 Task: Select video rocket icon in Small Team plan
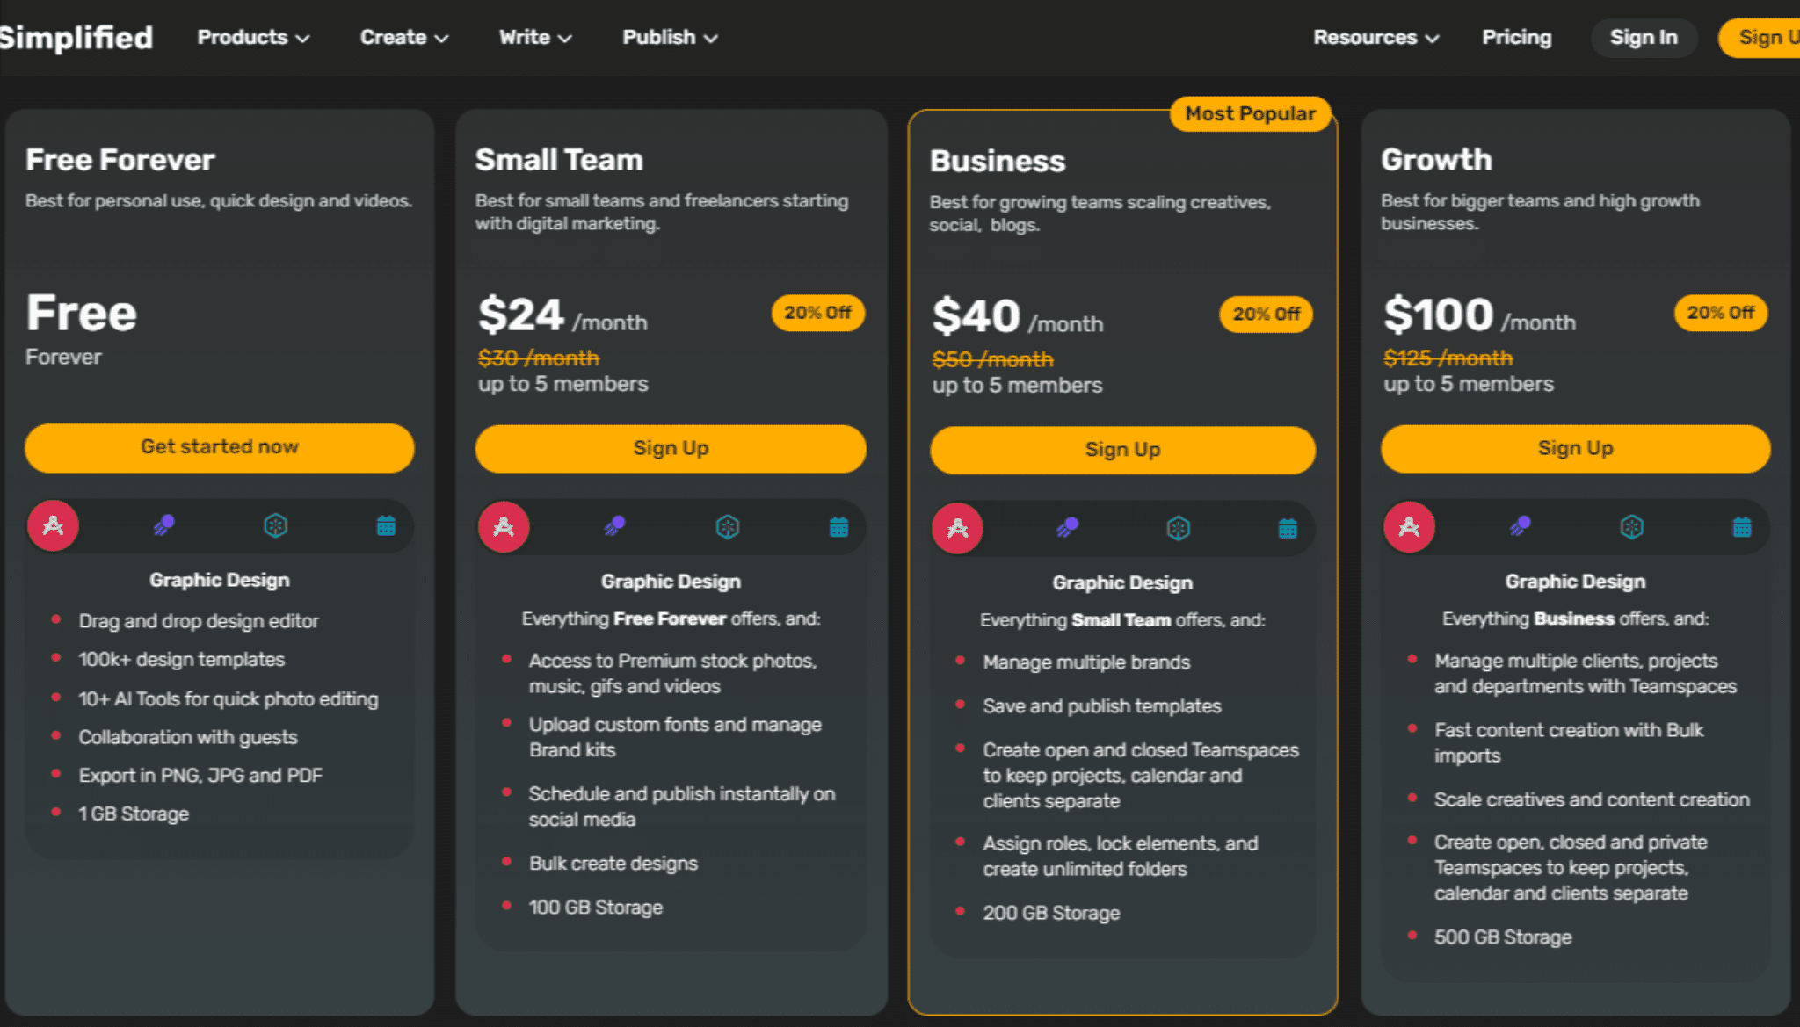tap(615, 526)
